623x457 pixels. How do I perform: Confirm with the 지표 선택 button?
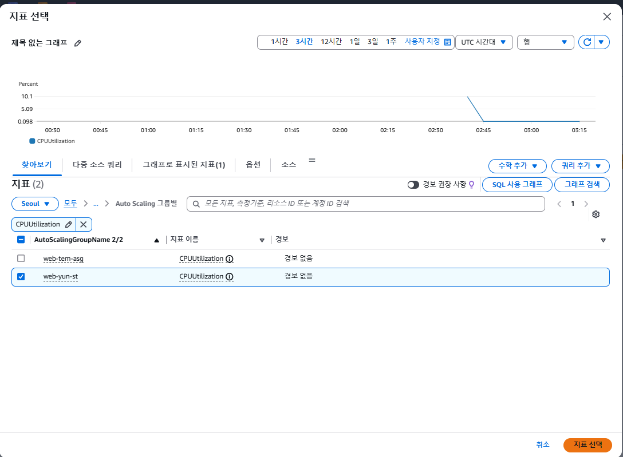point(587,444)
